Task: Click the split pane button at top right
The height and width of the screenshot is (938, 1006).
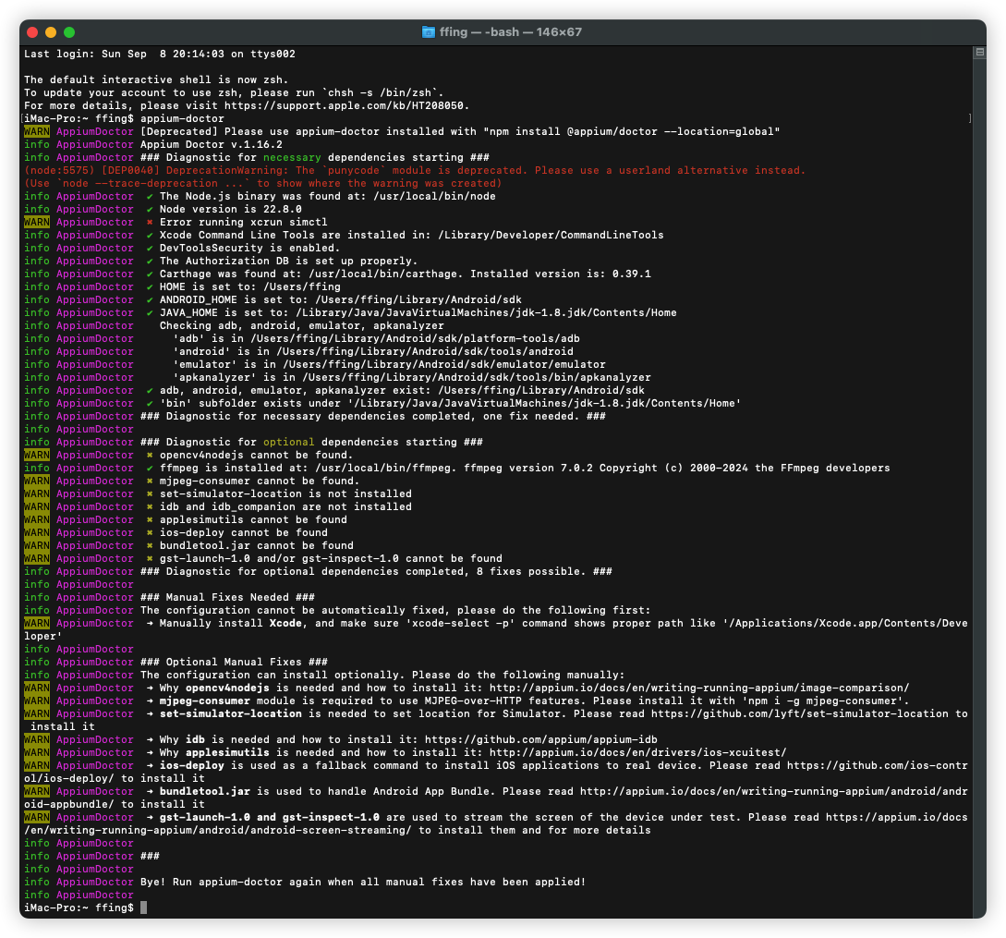Action: (979, 54)
